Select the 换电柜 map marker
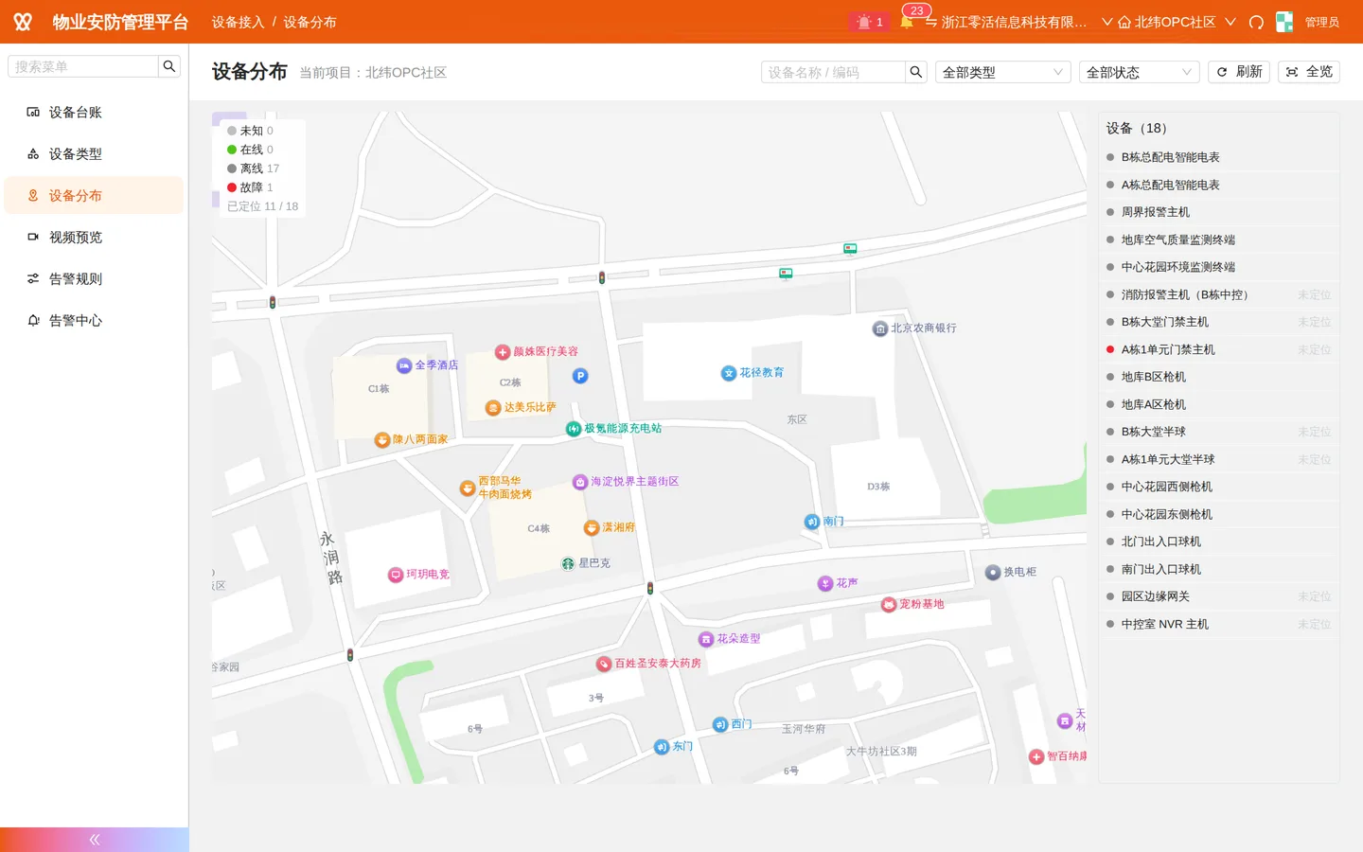The image size is (1363, 852). tap(993, 572)
